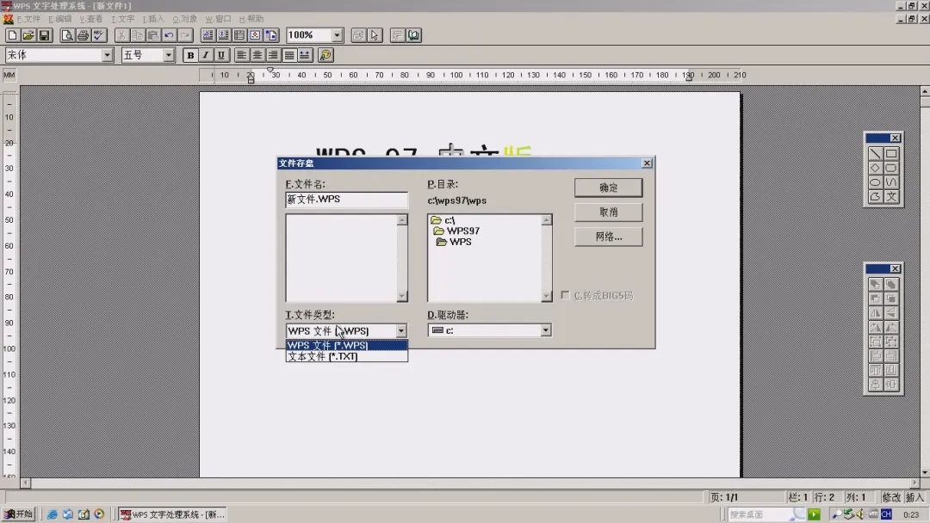Select the Rectangle drawing tool
This screenshot has height=523, width=930.
pyautogui.click(x=891, y=153)
